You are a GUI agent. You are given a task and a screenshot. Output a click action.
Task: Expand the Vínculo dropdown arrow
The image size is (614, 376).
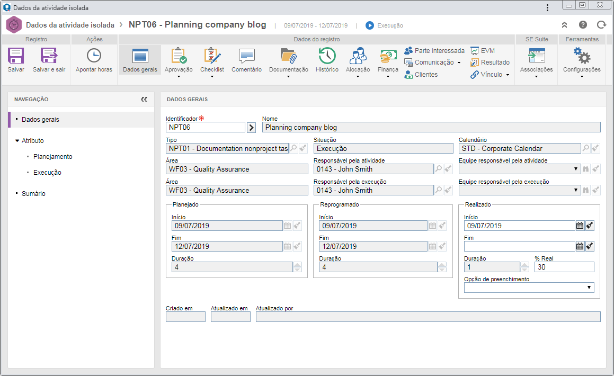508,75
